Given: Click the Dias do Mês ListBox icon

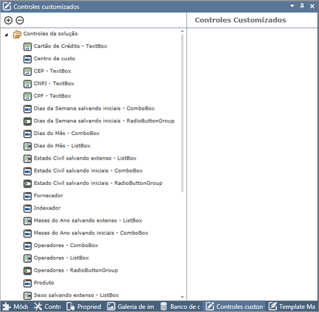Looking at the screenshot, I should click(x=27, y=146).
